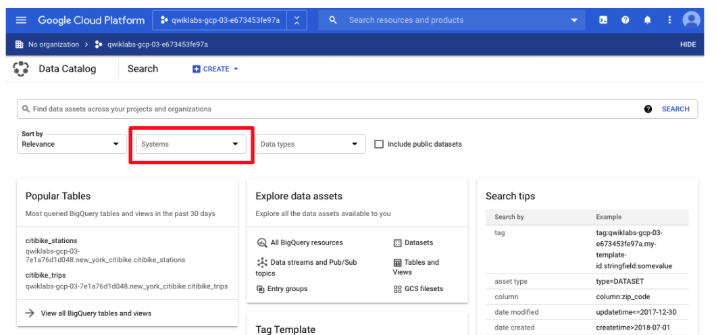Open the GCS filesets link

click(x=424, y=289)
